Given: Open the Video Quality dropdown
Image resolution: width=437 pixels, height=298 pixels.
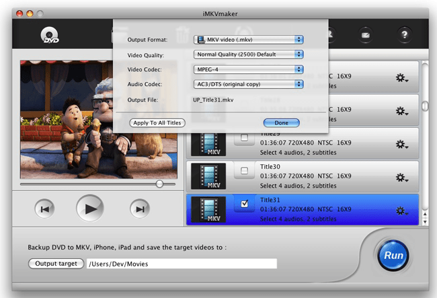Looking at the screenshot, I should pos(248,54).
